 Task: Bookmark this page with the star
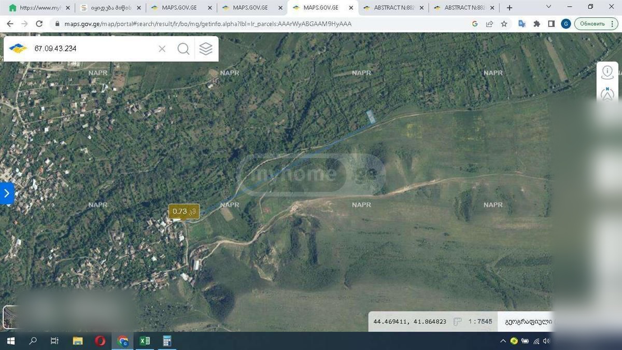coord(504,24)
